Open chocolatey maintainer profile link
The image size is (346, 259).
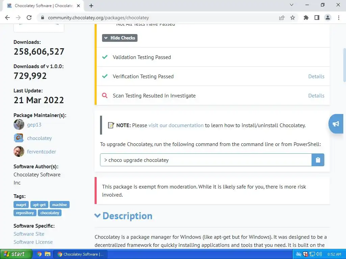(x=39, y=138)
